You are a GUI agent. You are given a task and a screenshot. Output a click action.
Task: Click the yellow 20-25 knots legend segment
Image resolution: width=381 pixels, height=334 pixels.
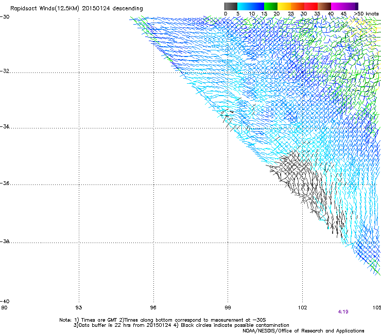click(x=284, y=6)
